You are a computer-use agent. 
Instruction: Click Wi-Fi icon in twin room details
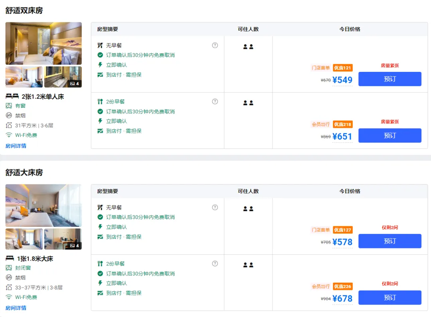(x=9, y=135)
